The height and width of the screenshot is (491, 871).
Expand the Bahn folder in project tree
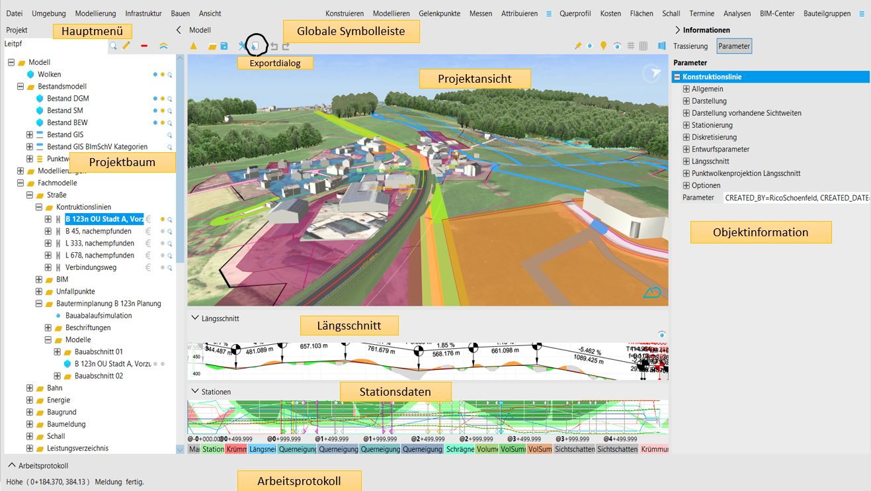pos(30,388)
